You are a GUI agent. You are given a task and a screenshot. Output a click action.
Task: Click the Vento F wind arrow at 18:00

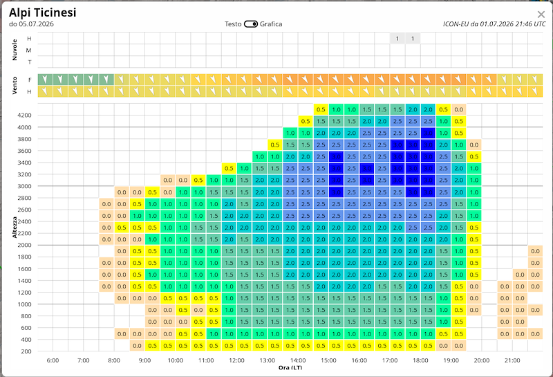428,80
